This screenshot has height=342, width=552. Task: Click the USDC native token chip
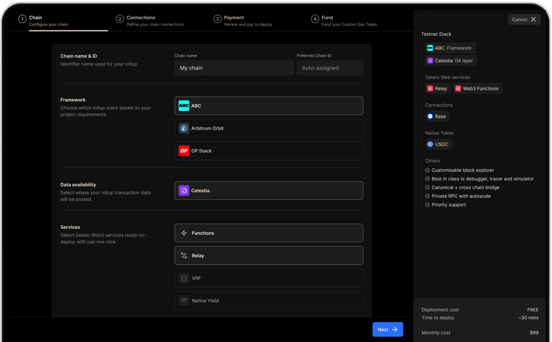(439, 144)
